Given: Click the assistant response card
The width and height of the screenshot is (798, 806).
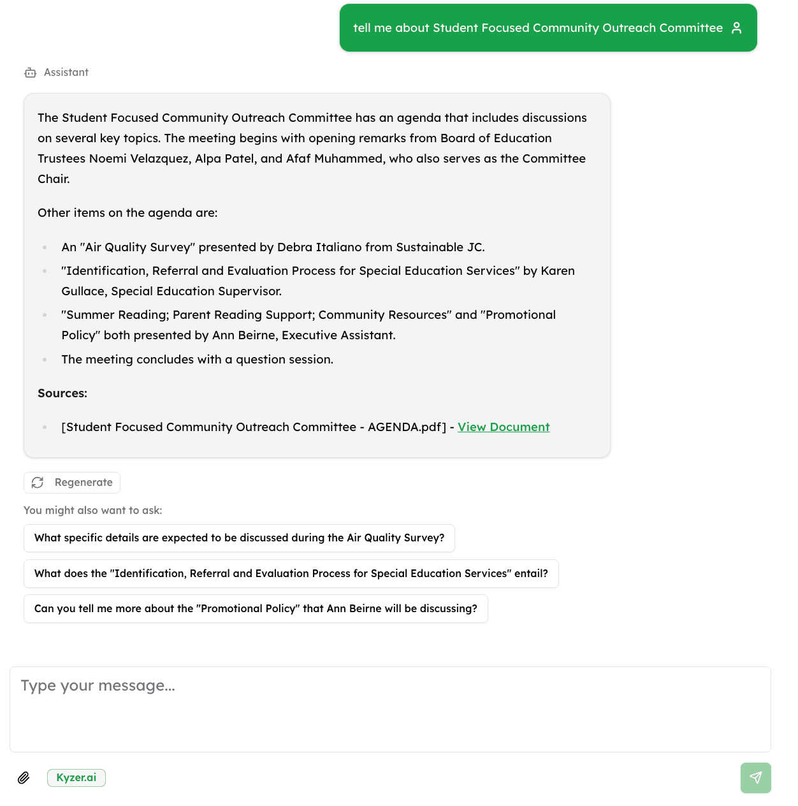Looking at the screenshot, I should (317, 274).
